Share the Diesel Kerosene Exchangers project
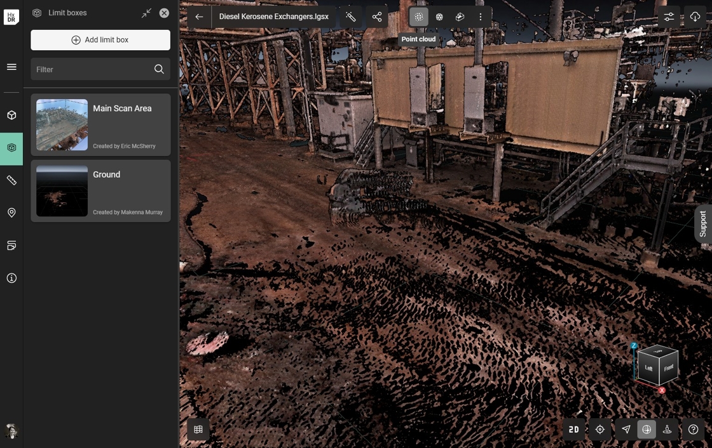 377,17
